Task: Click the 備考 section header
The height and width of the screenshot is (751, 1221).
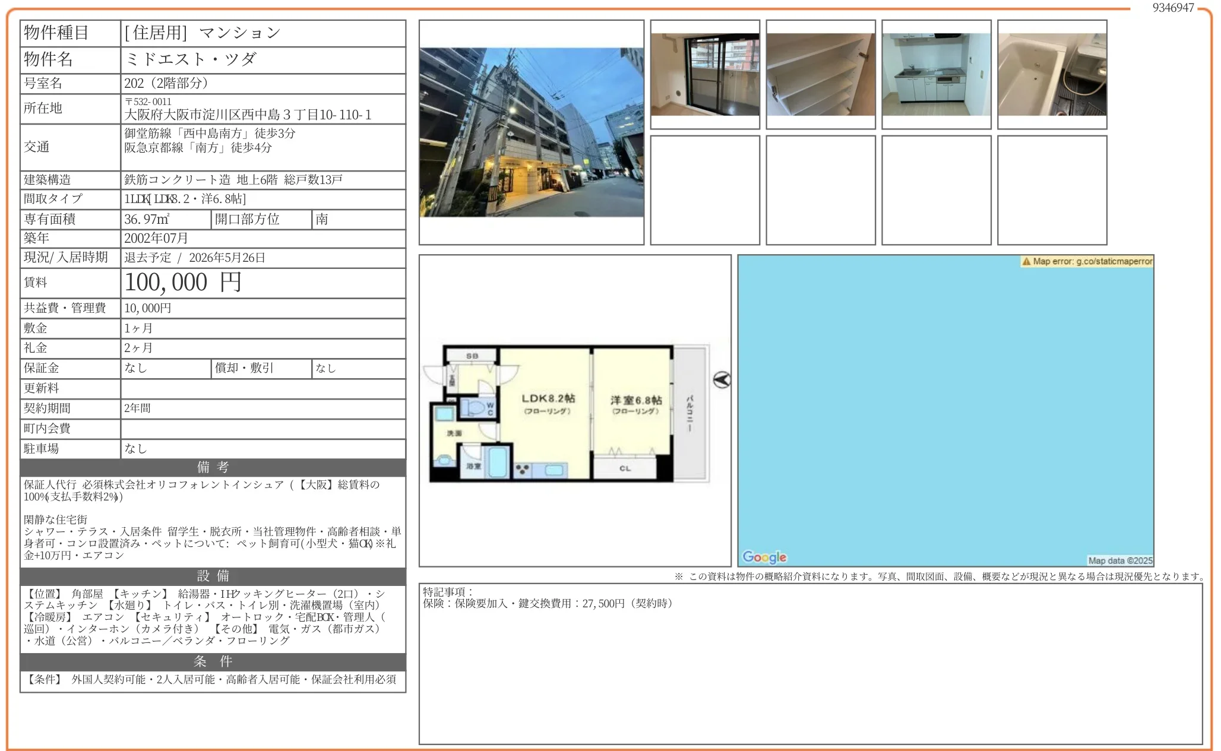Action: click(213, 467)
